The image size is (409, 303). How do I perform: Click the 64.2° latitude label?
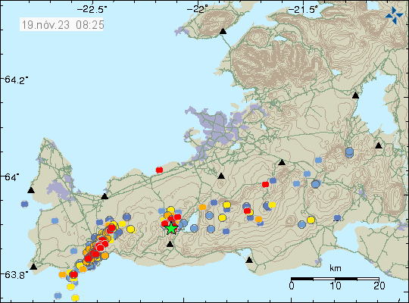coord(16,80)
